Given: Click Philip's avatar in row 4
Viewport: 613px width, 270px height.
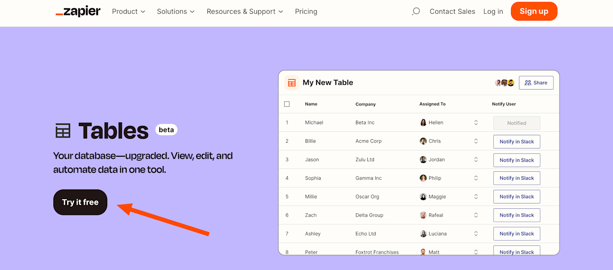Looking at the screenshot, I should tap(423, 178).
